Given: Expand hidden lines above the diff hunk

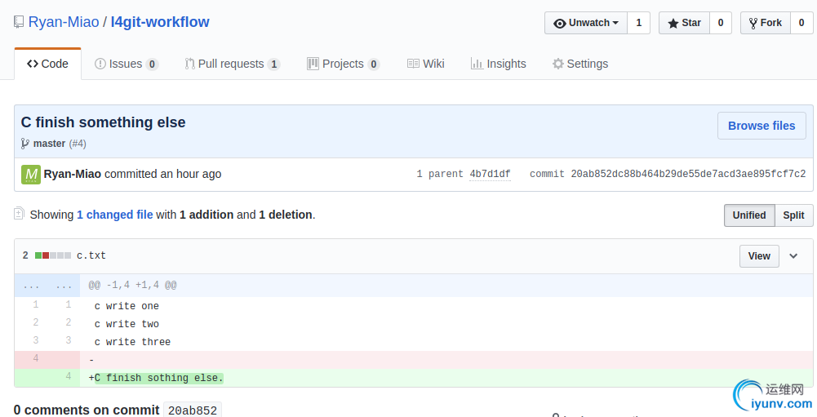Looking at the screenshot, I should pyautogui.click(x=47, y=286).
